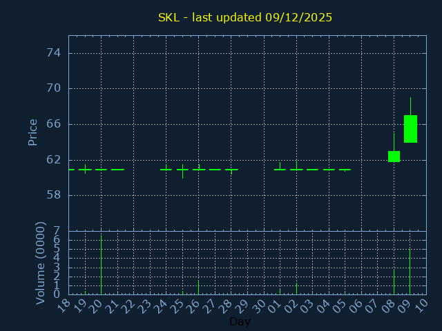This screenshot has width=442, height=331.
Task: Click the Price axis label
Action: pyautogui.click(x=32, y=132)
